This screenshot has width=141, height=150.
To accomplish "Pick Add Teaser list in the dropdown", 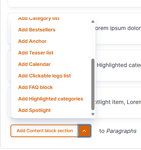I will (36, 53).
